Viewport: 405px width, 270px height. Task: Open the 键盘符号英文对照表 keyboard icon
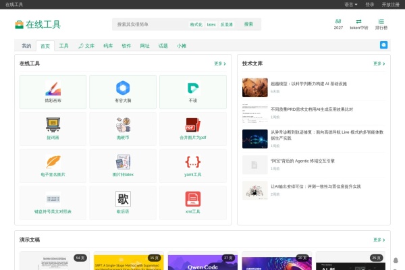coord(53,198)
